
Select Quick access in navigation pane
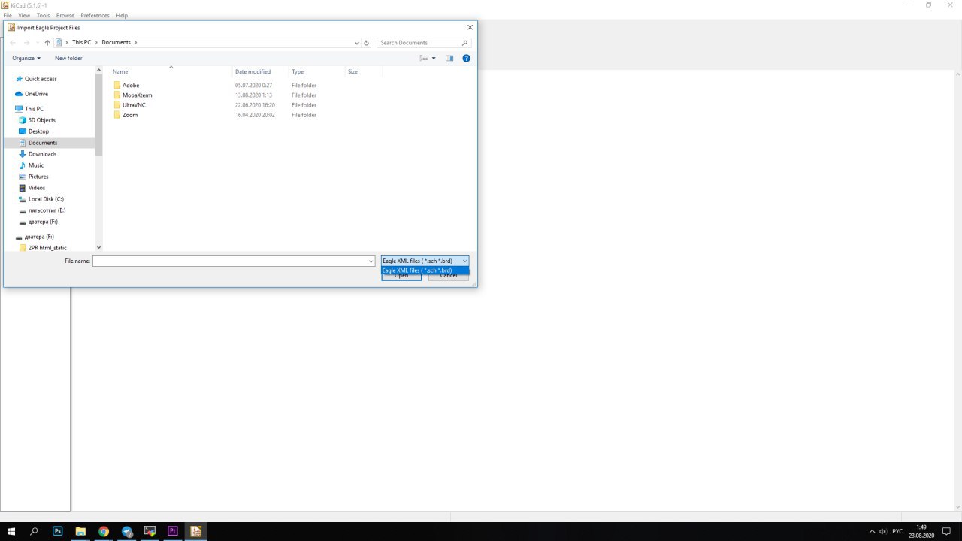pos(41,79)
